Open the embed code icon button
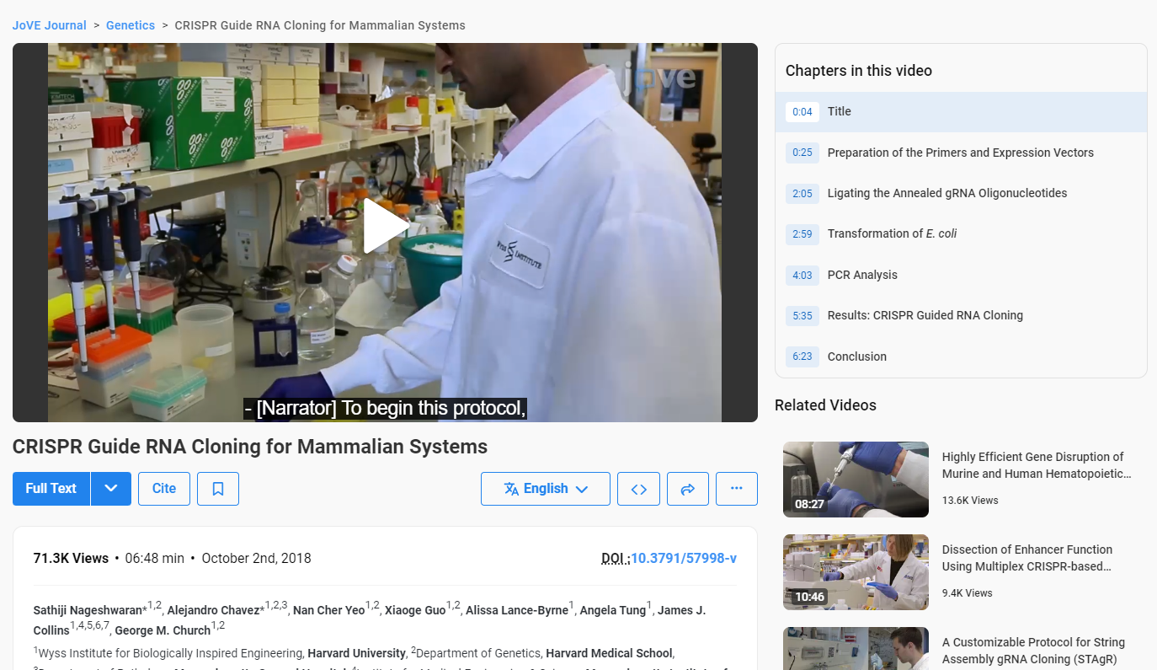 click(x=638, y=489)
